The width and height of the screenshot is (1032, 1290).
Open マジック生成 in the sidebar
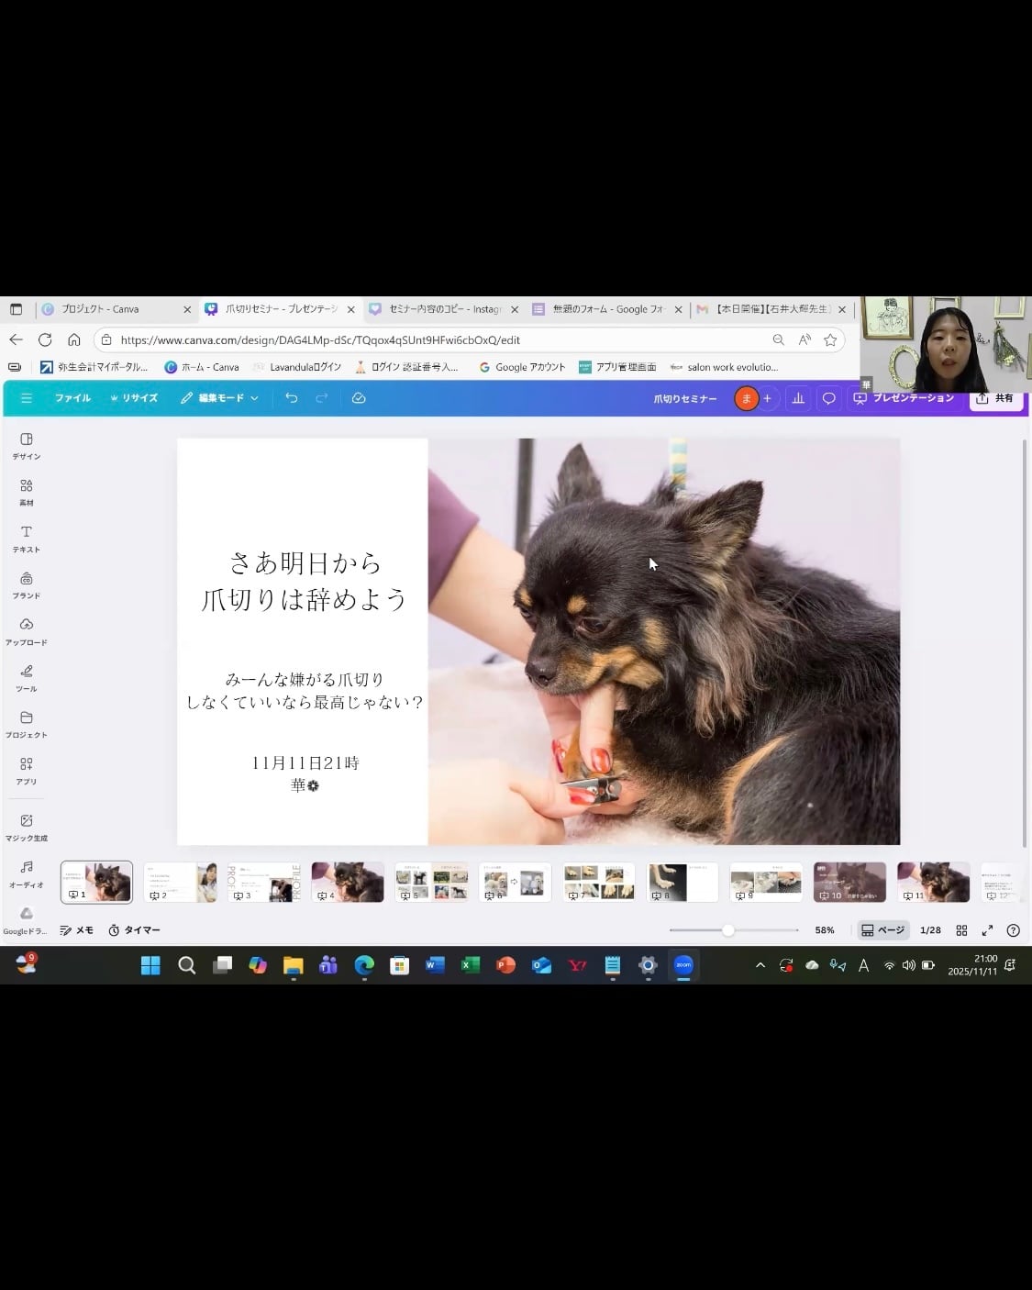tap(27, 827)
